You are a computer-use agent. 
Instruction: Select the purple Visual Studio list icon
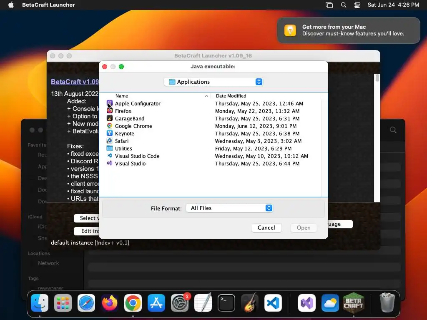[x=110, y=163]
